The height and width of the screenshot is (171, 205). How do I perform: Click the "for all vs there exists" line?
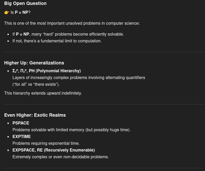36,84
